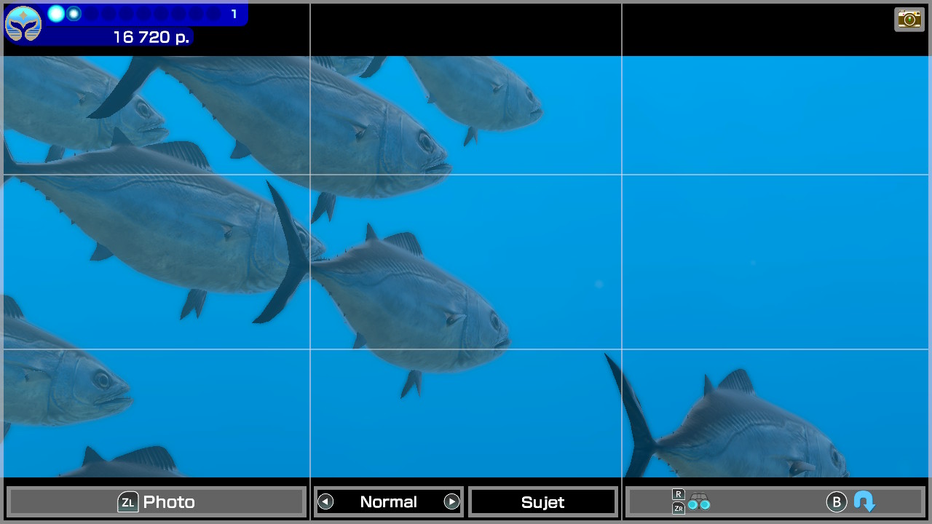Click the 16 720 p. score display
Image resolution: width=932 pixels, height=524 pixels.
click(x=151, y=37)
